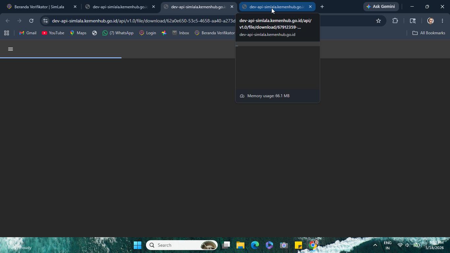Click the Ask Gemini button

381,7
